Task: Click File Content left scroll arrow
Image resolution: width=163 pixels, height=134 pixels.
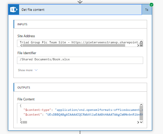Action: click(21, 122)
